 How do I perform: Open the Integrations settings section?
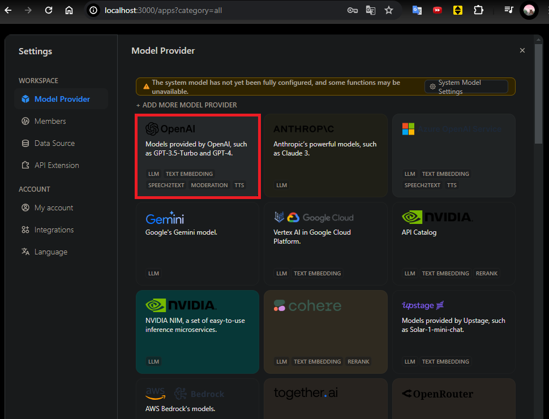[x=61, y=230]
